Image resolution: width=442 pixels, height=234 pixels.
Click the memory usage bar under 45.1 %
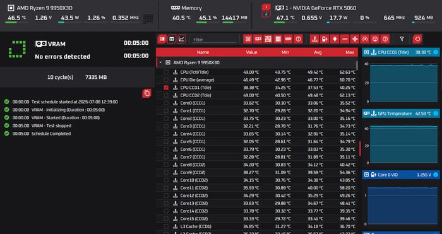click(208, 22)
